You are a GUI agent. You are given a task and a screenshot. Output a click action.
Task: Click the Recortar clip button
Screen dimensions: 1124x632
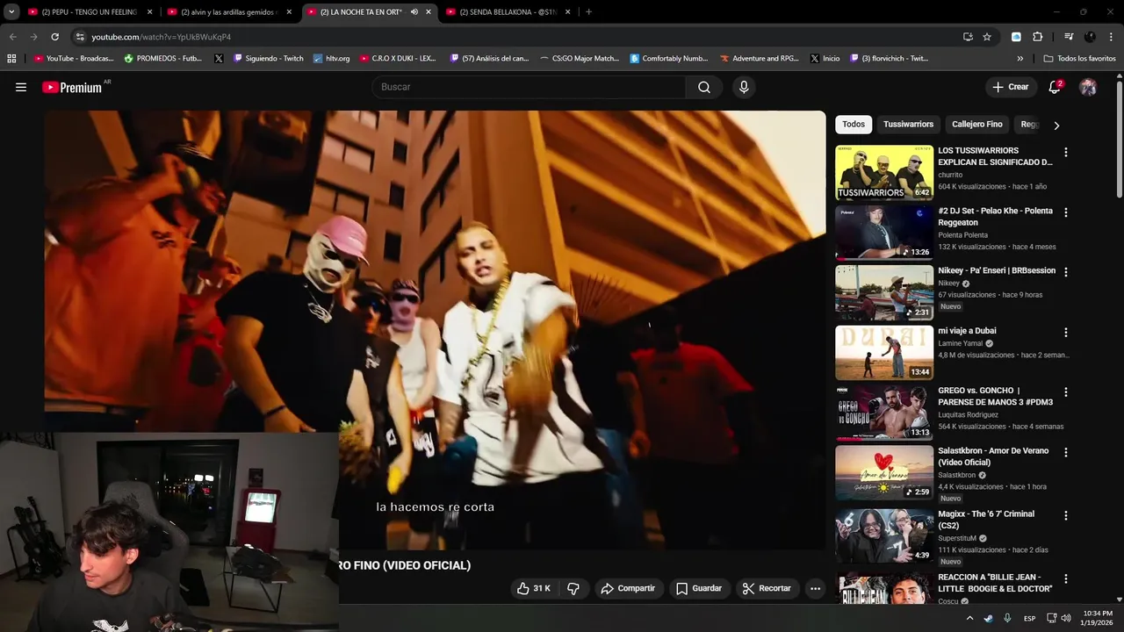[x=767, y=588]
